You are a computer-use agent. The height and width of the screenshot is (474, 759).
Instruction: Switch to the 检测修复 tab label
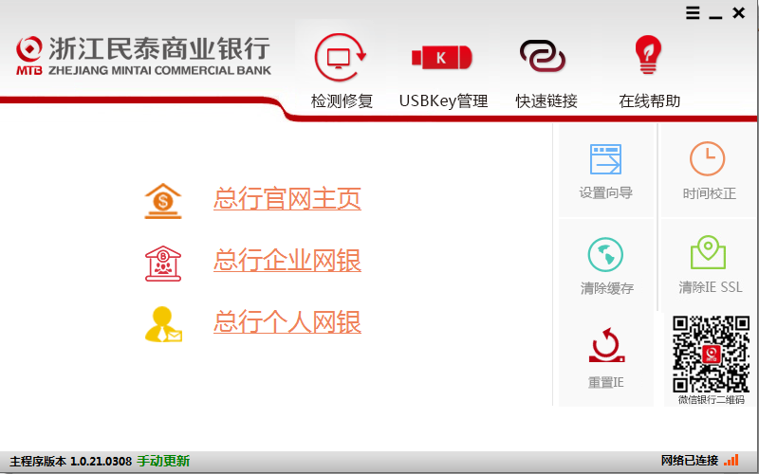[342, 101]
